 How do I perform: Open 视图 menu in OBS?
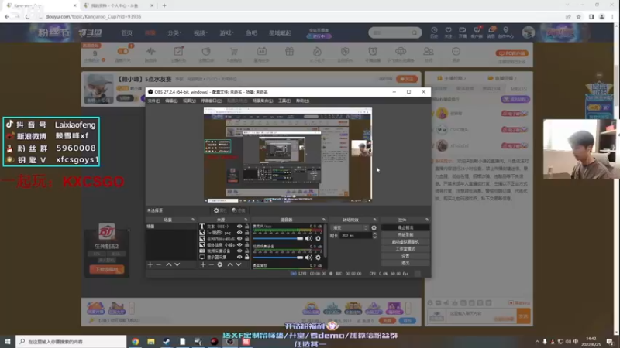[189, 101]
